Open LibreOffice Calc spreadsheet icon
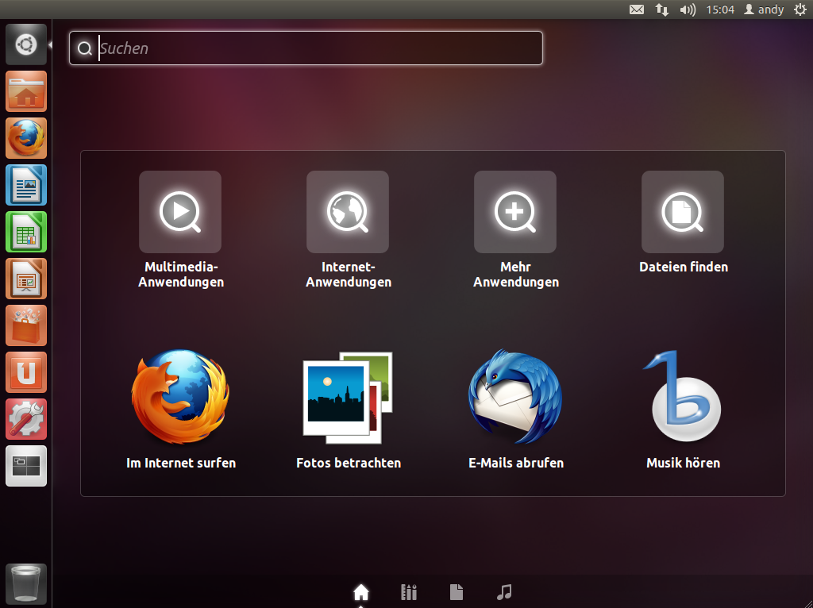 [26, 233]
